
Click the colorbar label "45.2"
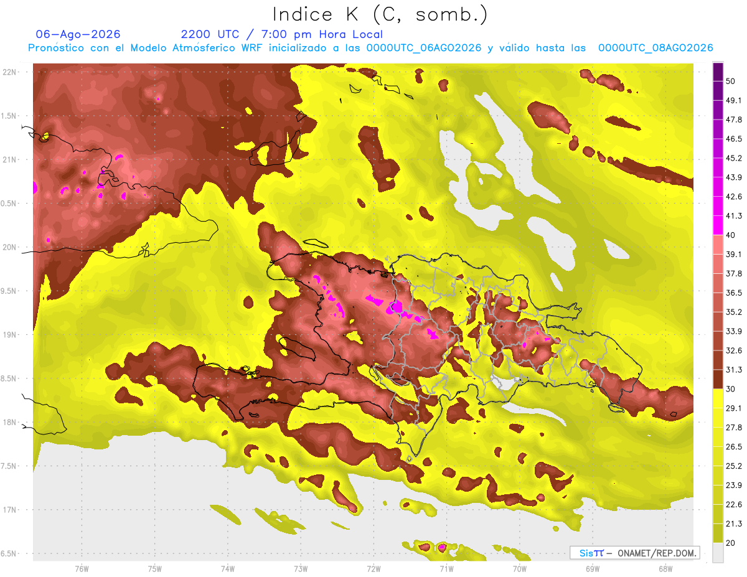pos(734,158)
